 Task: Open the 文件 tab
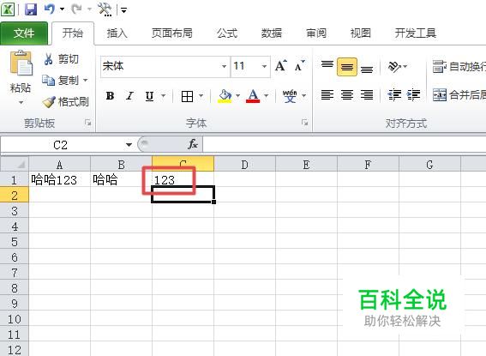click(24, 33)
